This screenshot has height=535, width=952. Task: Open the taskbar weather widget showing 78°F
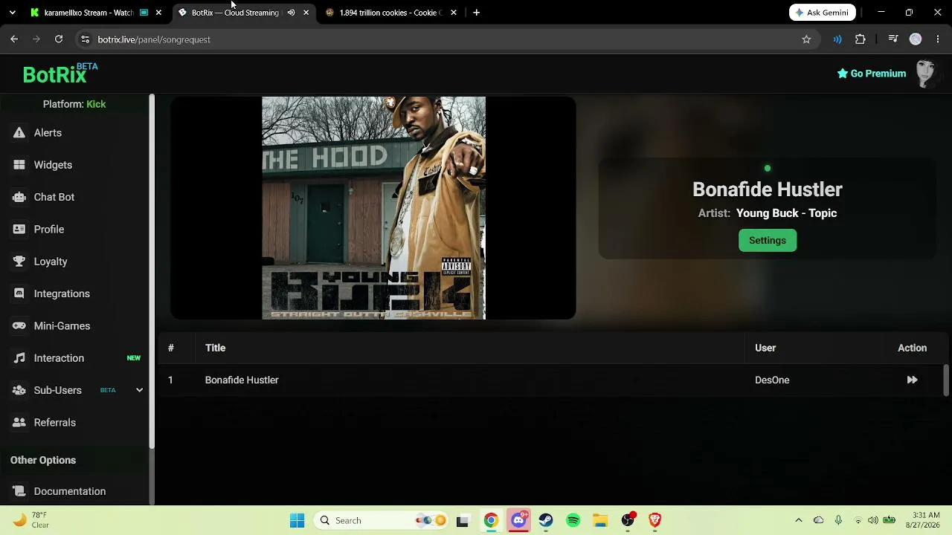coord(31,520)
